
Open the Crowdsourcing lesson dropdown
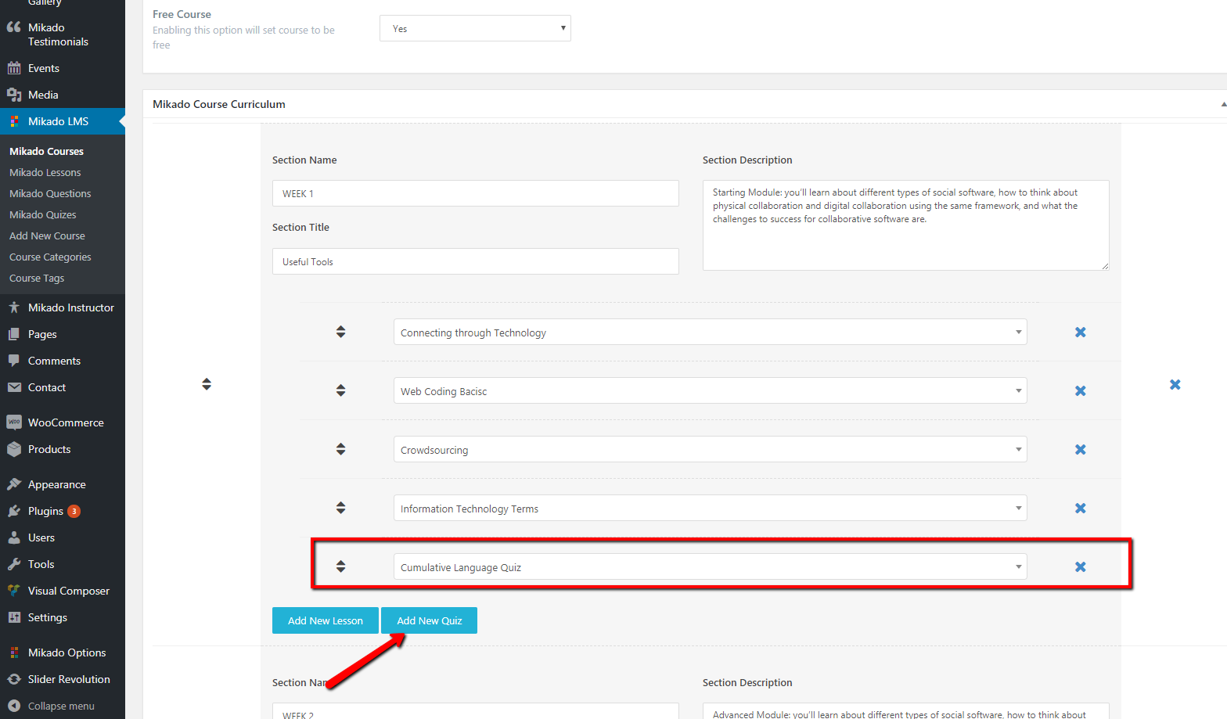tap(710, 449)
